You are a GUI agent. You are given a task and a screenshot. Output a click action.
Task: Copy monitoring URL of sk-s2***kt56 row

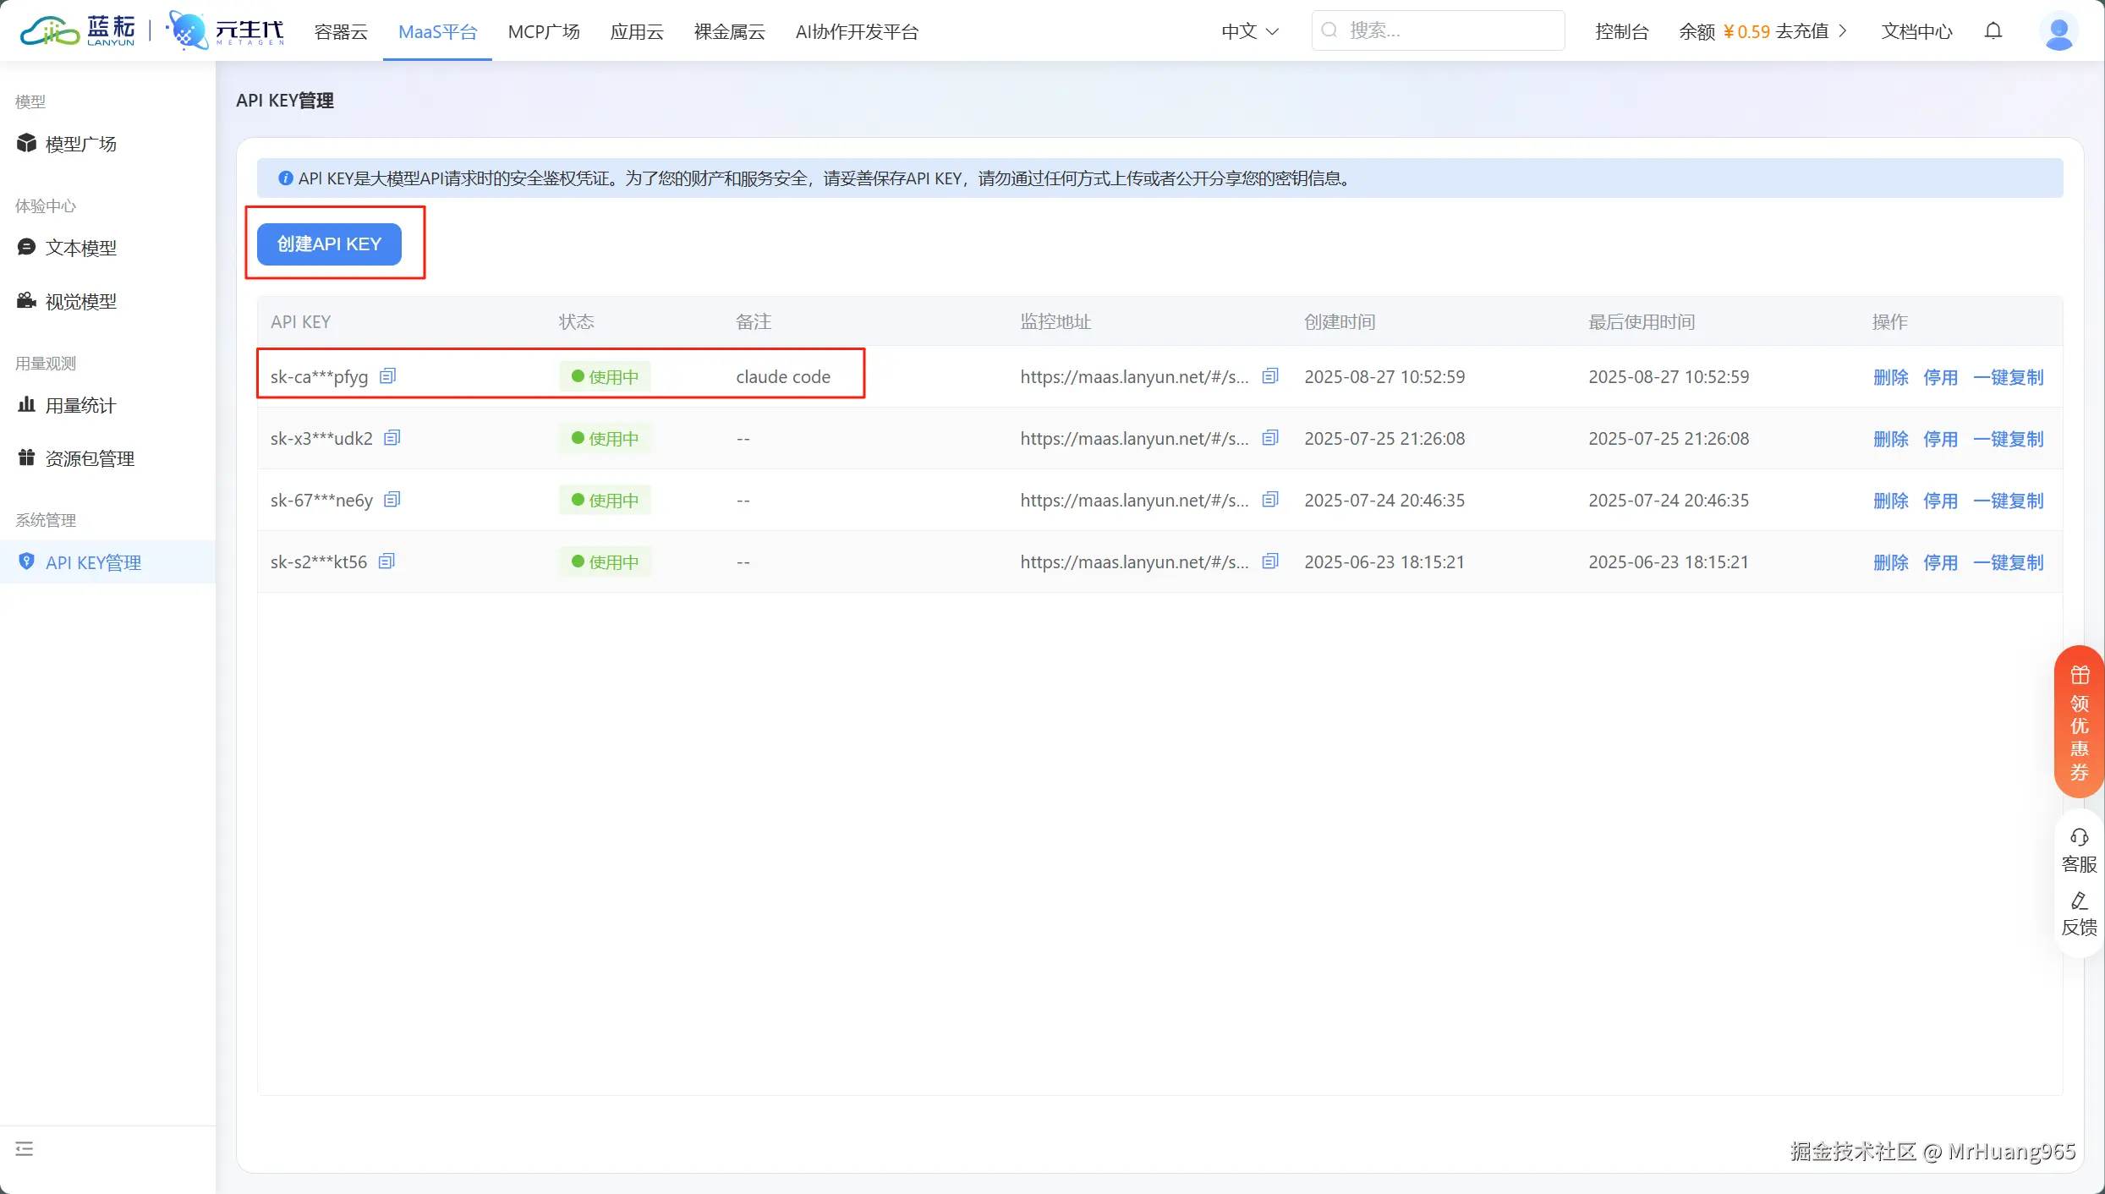click(x=1269, y=561)
